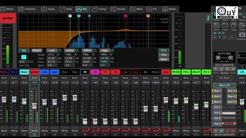This screenshot has width=246, height=138.
Task: Toggle HiMid band power icon
Action: coord(95,51)
